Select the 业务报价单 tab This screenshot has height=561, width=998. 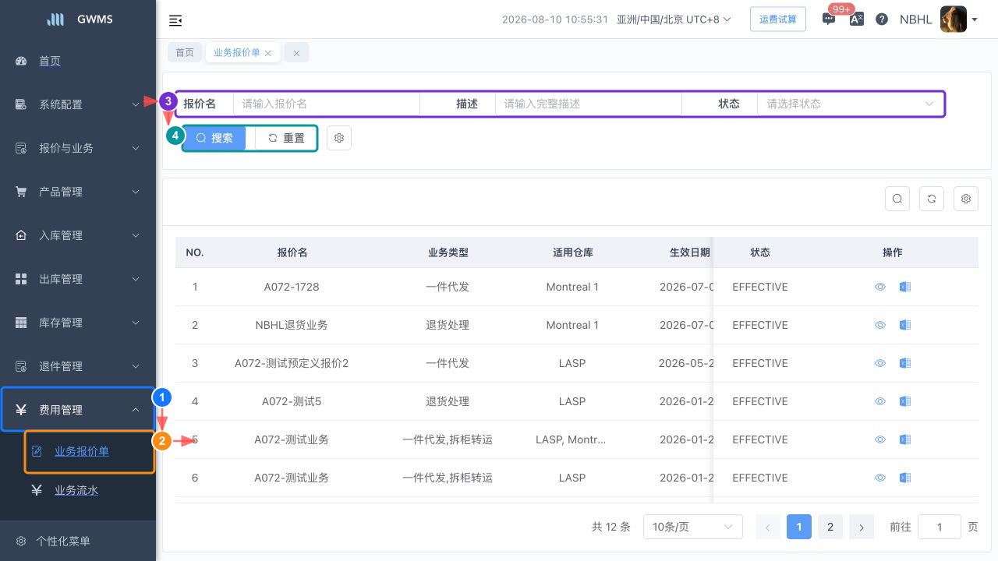point(237,53)
